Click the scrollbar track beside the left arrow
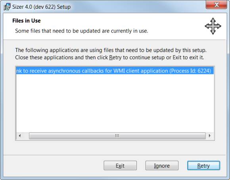 tap(26, 136)
